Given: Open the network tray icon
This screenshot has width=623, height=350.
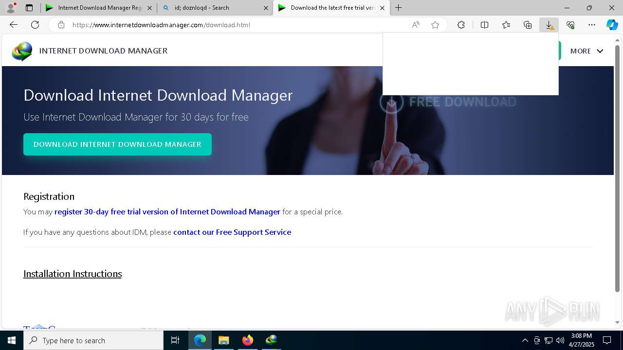Looking at the screenshot, I should coord(549,340).
